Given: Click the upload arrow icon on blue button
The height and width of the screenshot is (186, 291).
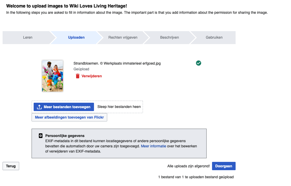Looking at the screenshot, I should pyautogui.click(x=39, y=107).
